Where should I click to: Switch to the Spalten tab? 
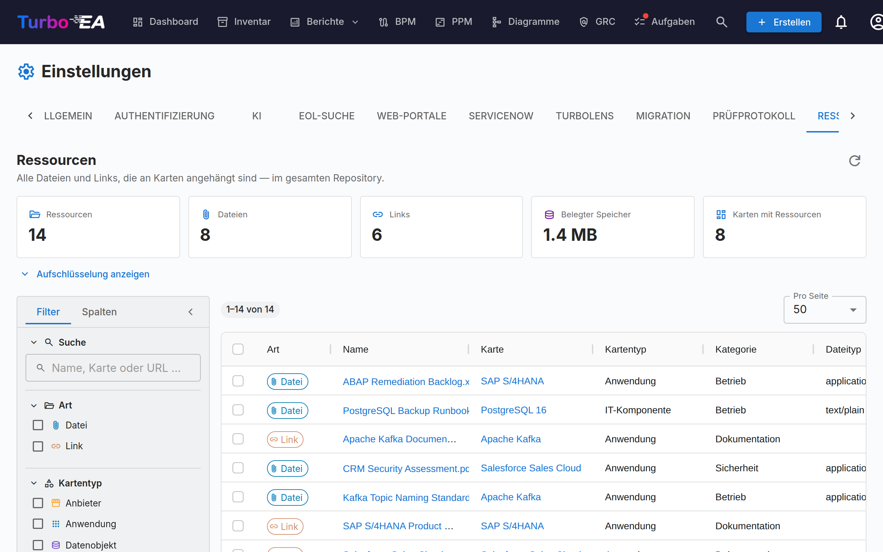pyautogui.click(x=99, y=312)
